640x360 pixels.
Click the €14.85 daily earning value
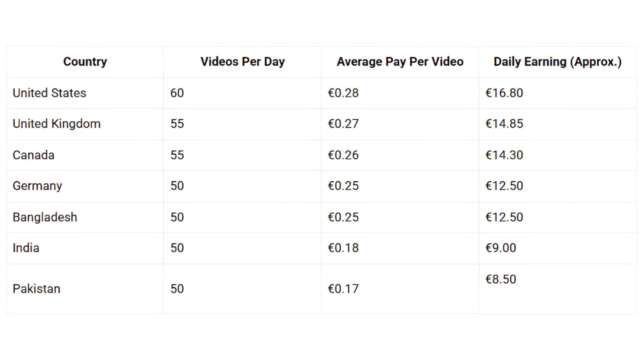504,124
